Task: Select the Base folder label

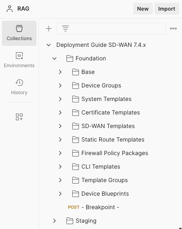Action: coord(88,72)
